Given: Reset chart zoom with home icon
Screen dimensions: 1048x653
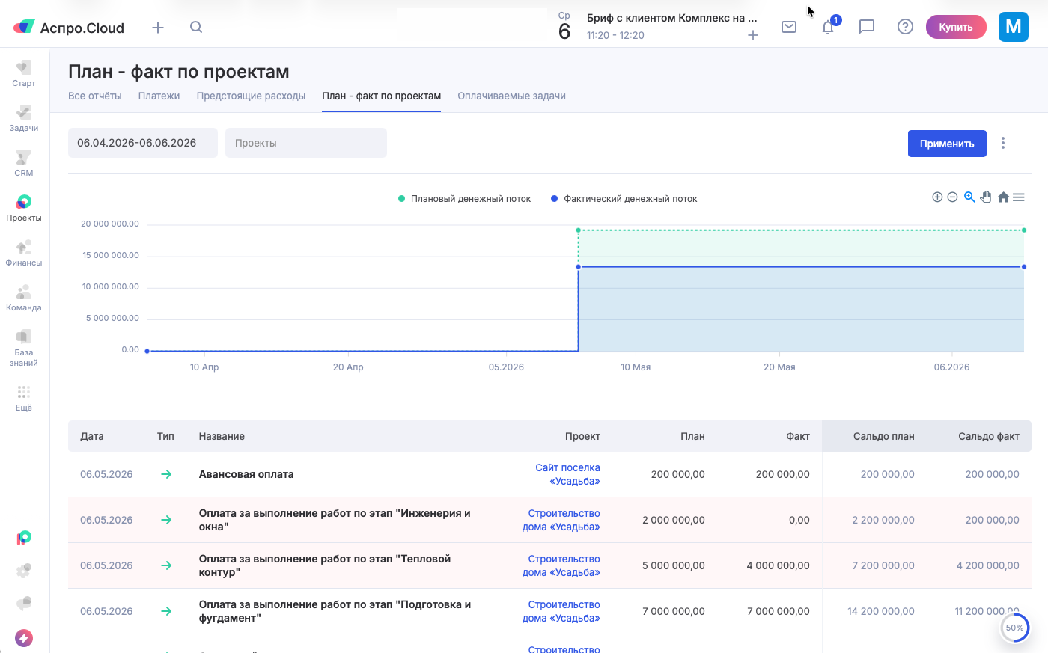Looking at the screenshot, I should (x=1003, y=197).
